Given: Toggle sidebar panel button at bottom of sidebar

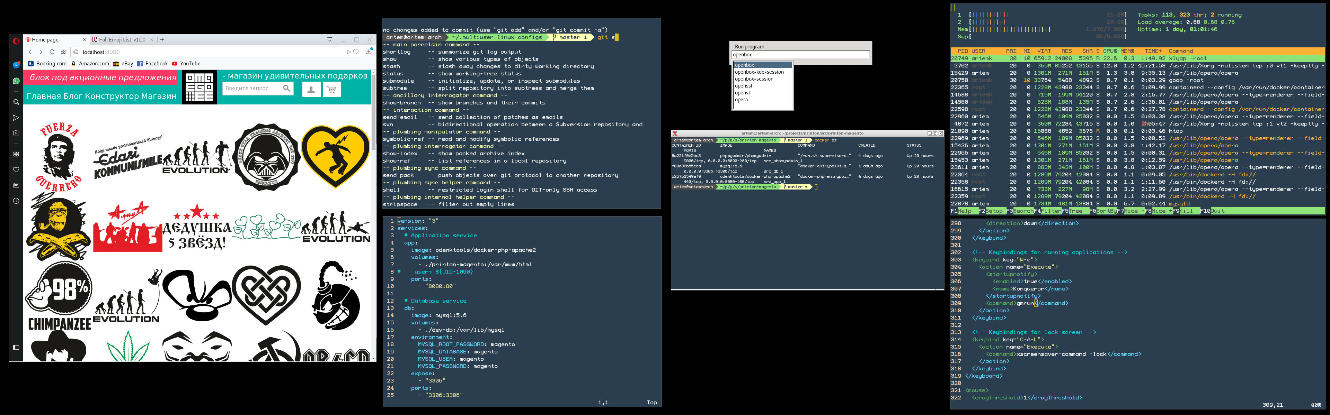Looking at the screenshot, I should [16, 347].
